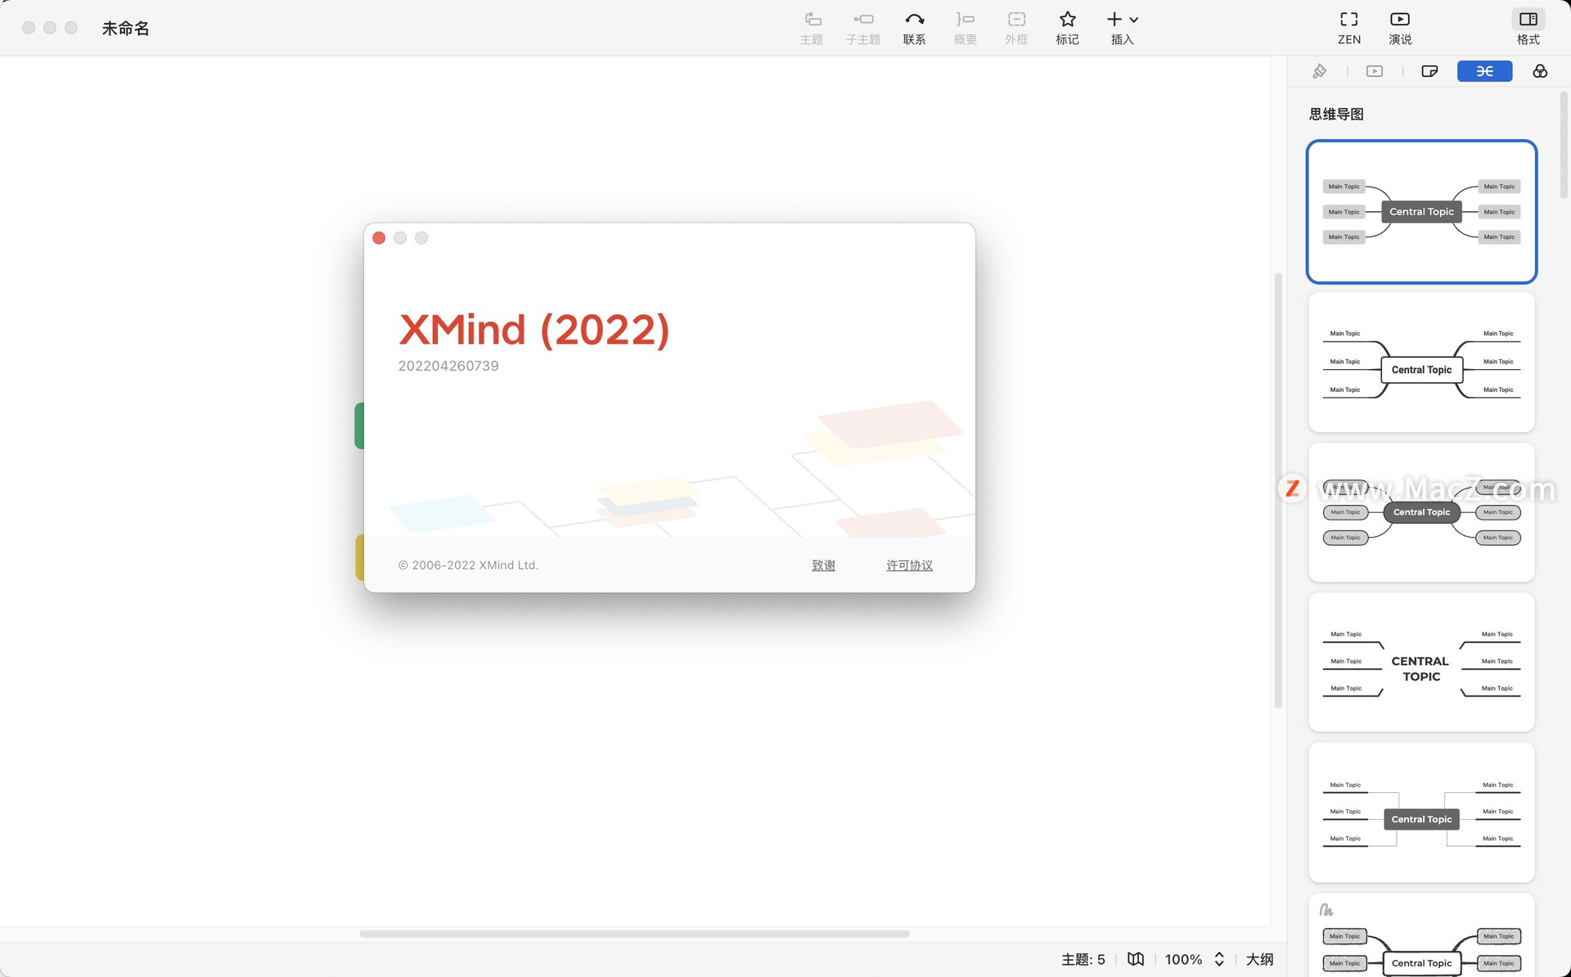1571x977 pixels.
Task: Switch to the sticker note panel tab
Action: (x=1429, y=71)
